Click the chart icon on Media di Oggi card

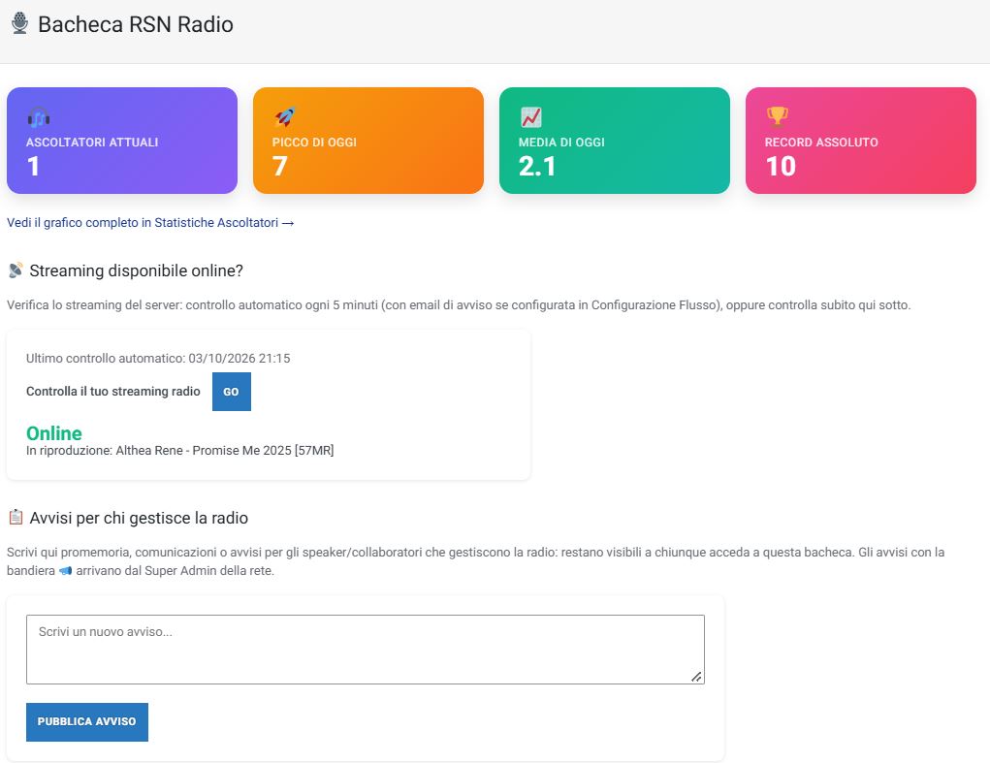[x=531, y=116]
